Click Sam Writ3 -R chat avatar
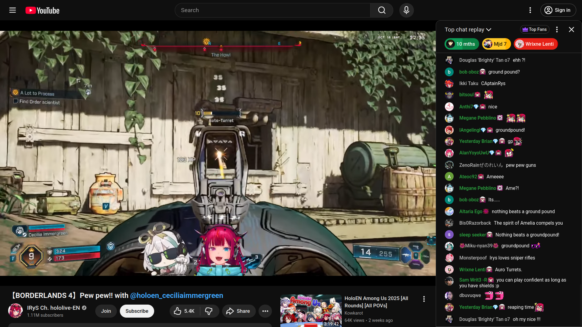Screen dimensions: 582x327 (x=449, y=281)
